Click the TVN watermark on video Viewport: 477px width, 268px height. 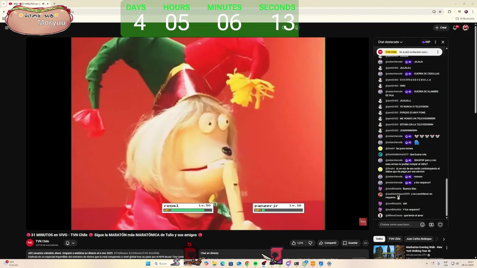(363, 222)
